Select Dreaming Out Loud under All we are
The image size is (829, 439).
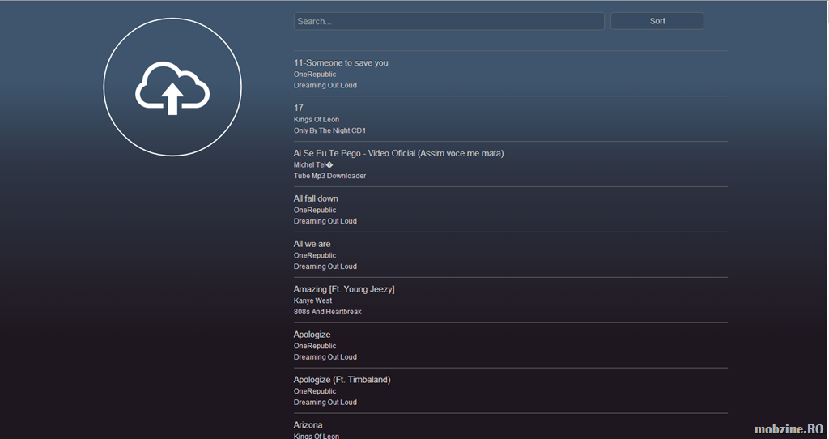pos(325,266)
